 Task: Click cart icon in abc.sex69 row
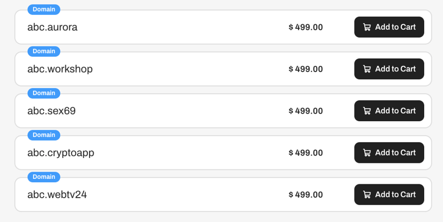pyautogui.click(x=367, y=111)
